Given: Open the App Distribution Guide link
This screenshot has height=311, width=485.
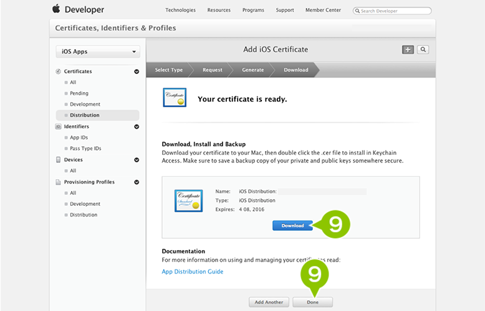Looking at the screenshot, I should tap(193, 272).
